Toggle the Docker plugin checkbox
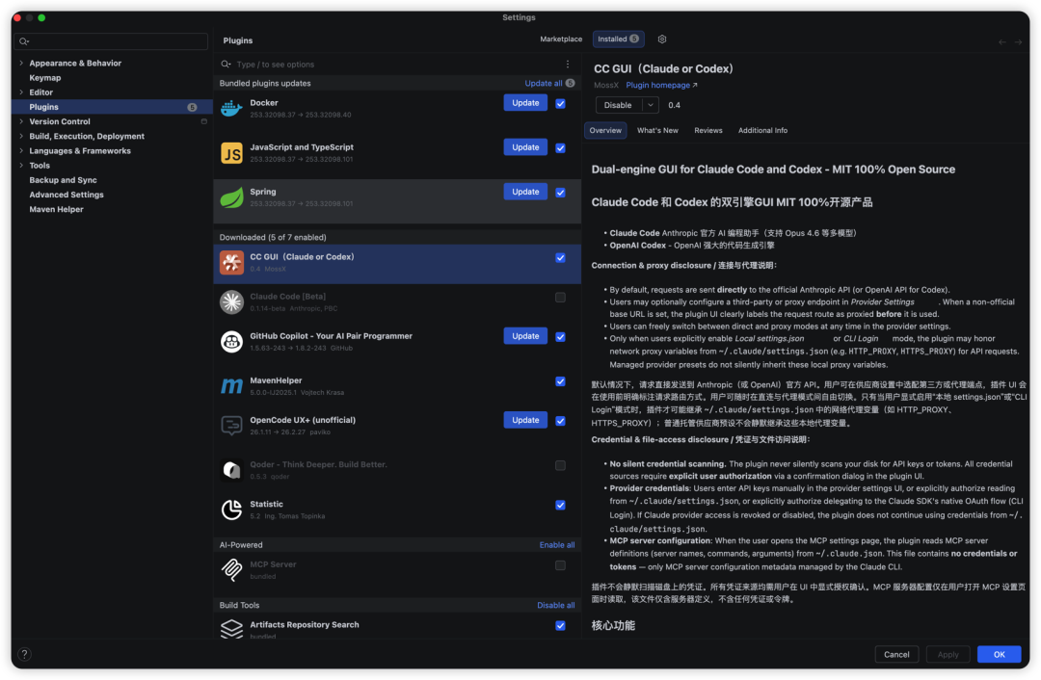Image resolution: width=1041 pixels, height=680 pixels. (x=560, y=103)
